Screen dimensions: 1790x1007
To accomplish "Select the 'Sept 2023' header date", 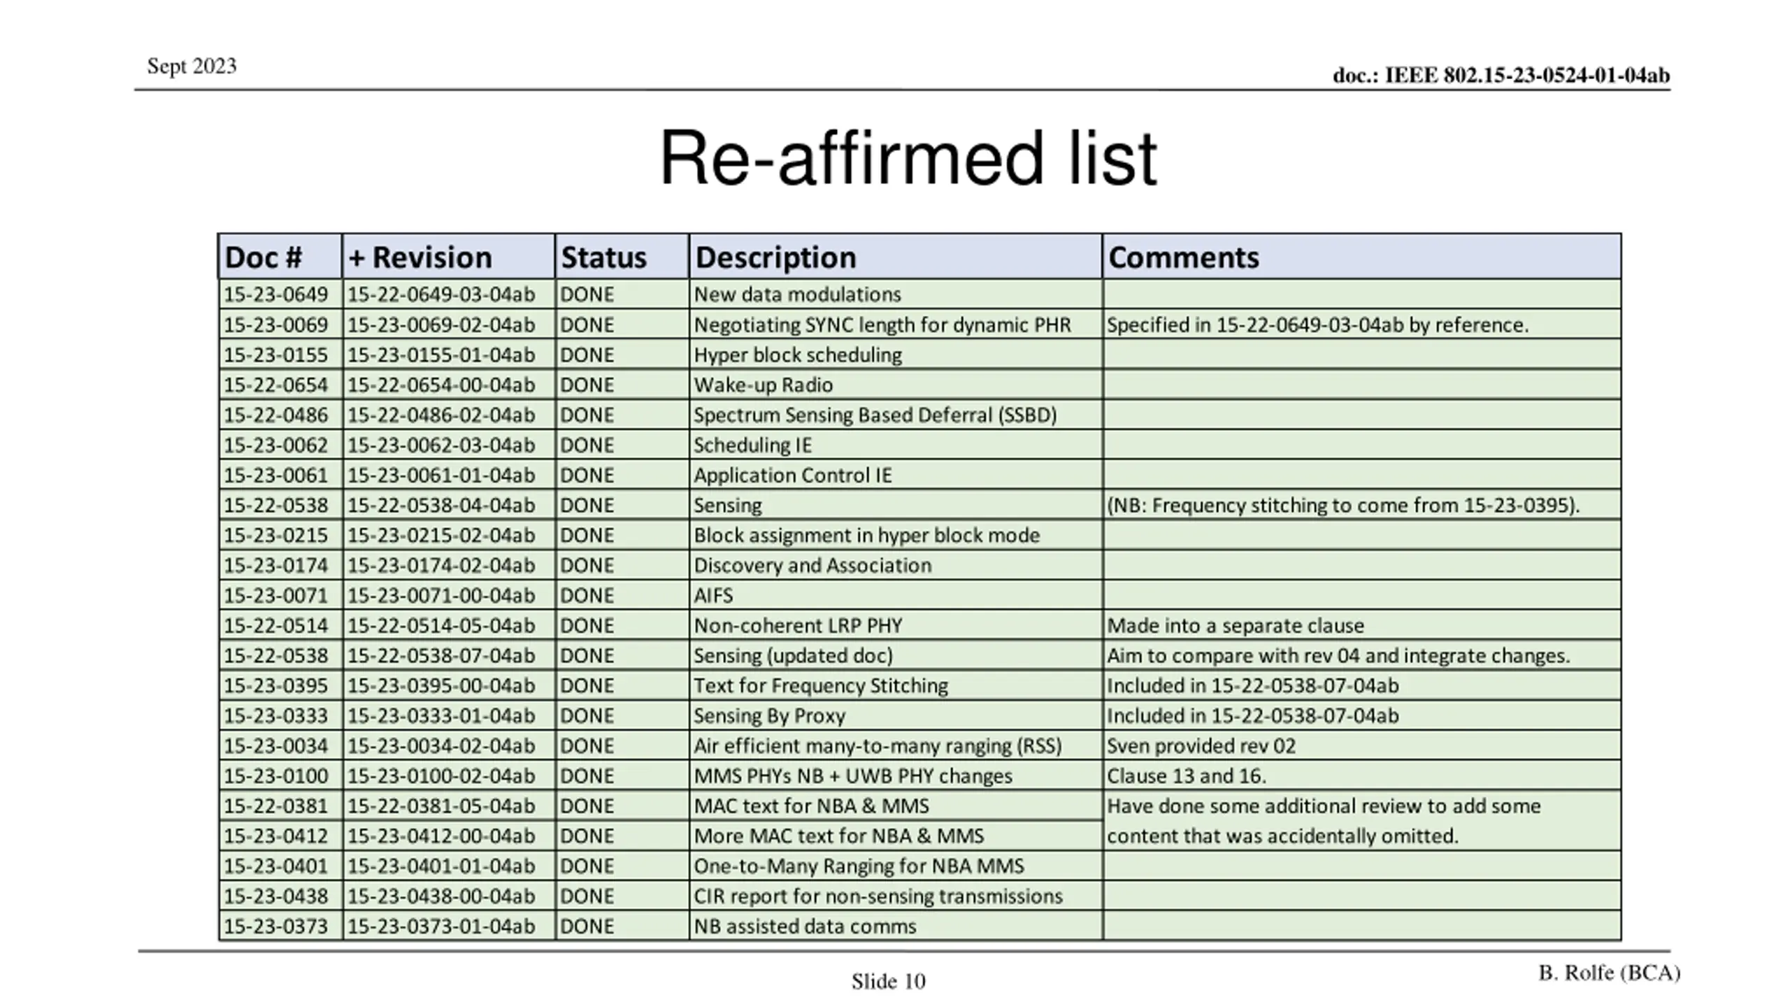I will pyautogui.click(x=192, y=66).
